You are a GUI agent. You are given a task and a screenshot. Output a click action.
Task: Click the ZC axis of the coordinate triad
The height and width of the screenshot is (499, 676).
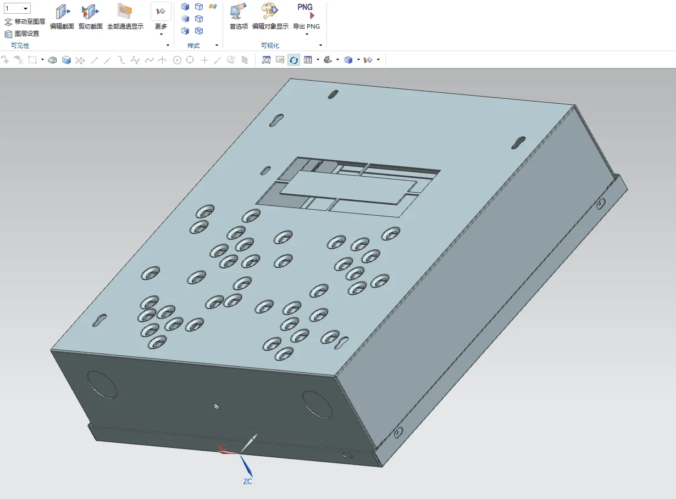(x=247, y=468)
